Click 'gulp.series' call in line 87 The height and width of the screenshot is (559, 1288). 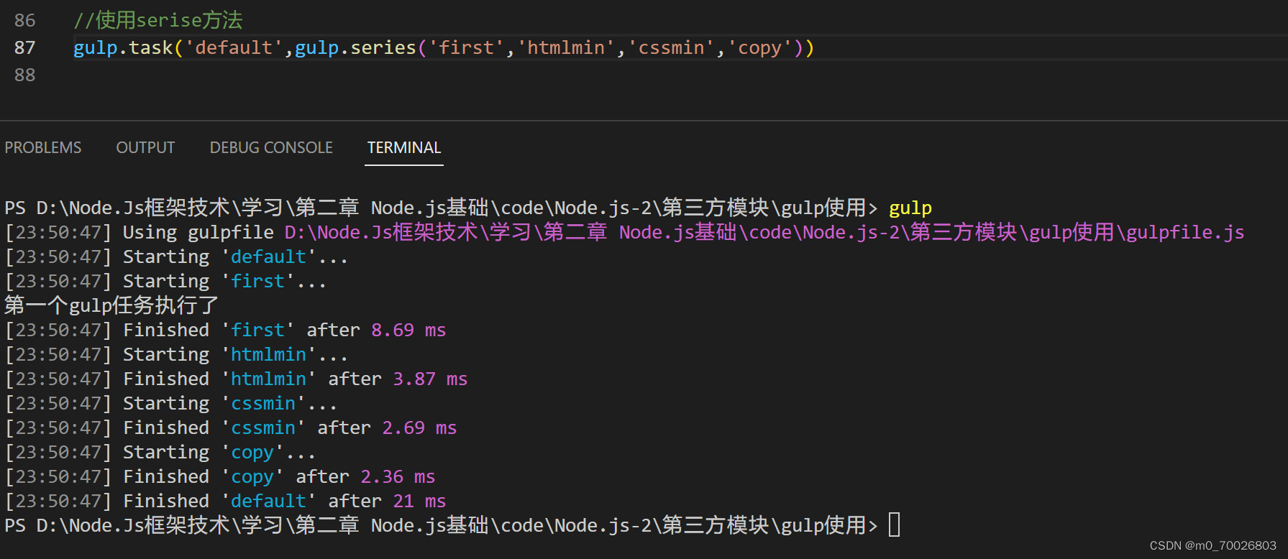tap(355, 47)
